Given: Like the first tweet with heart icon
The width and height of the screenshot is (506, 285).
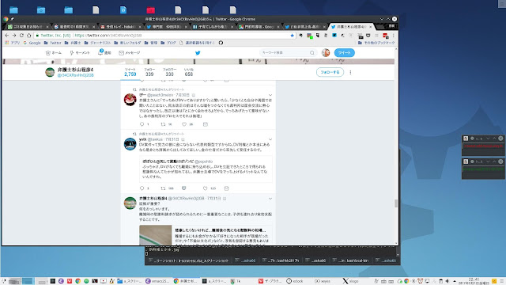Looking at the screenshot, I should click(x=184, y=124).
